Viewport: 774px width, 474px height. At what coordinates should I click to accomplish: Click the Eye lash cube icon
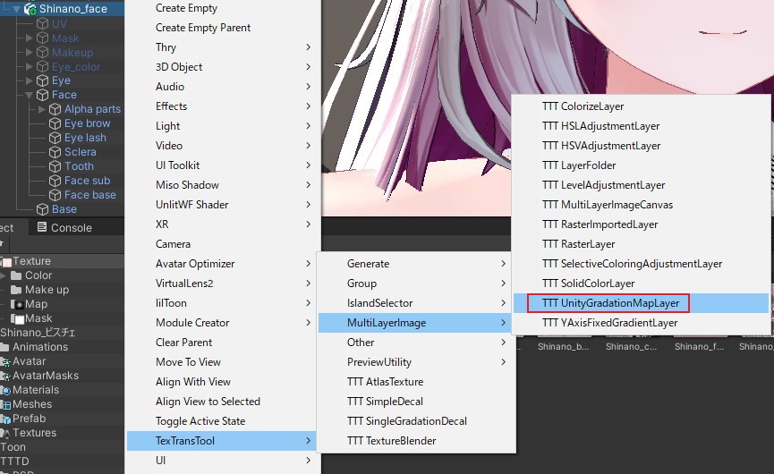(x=55, y=138)
